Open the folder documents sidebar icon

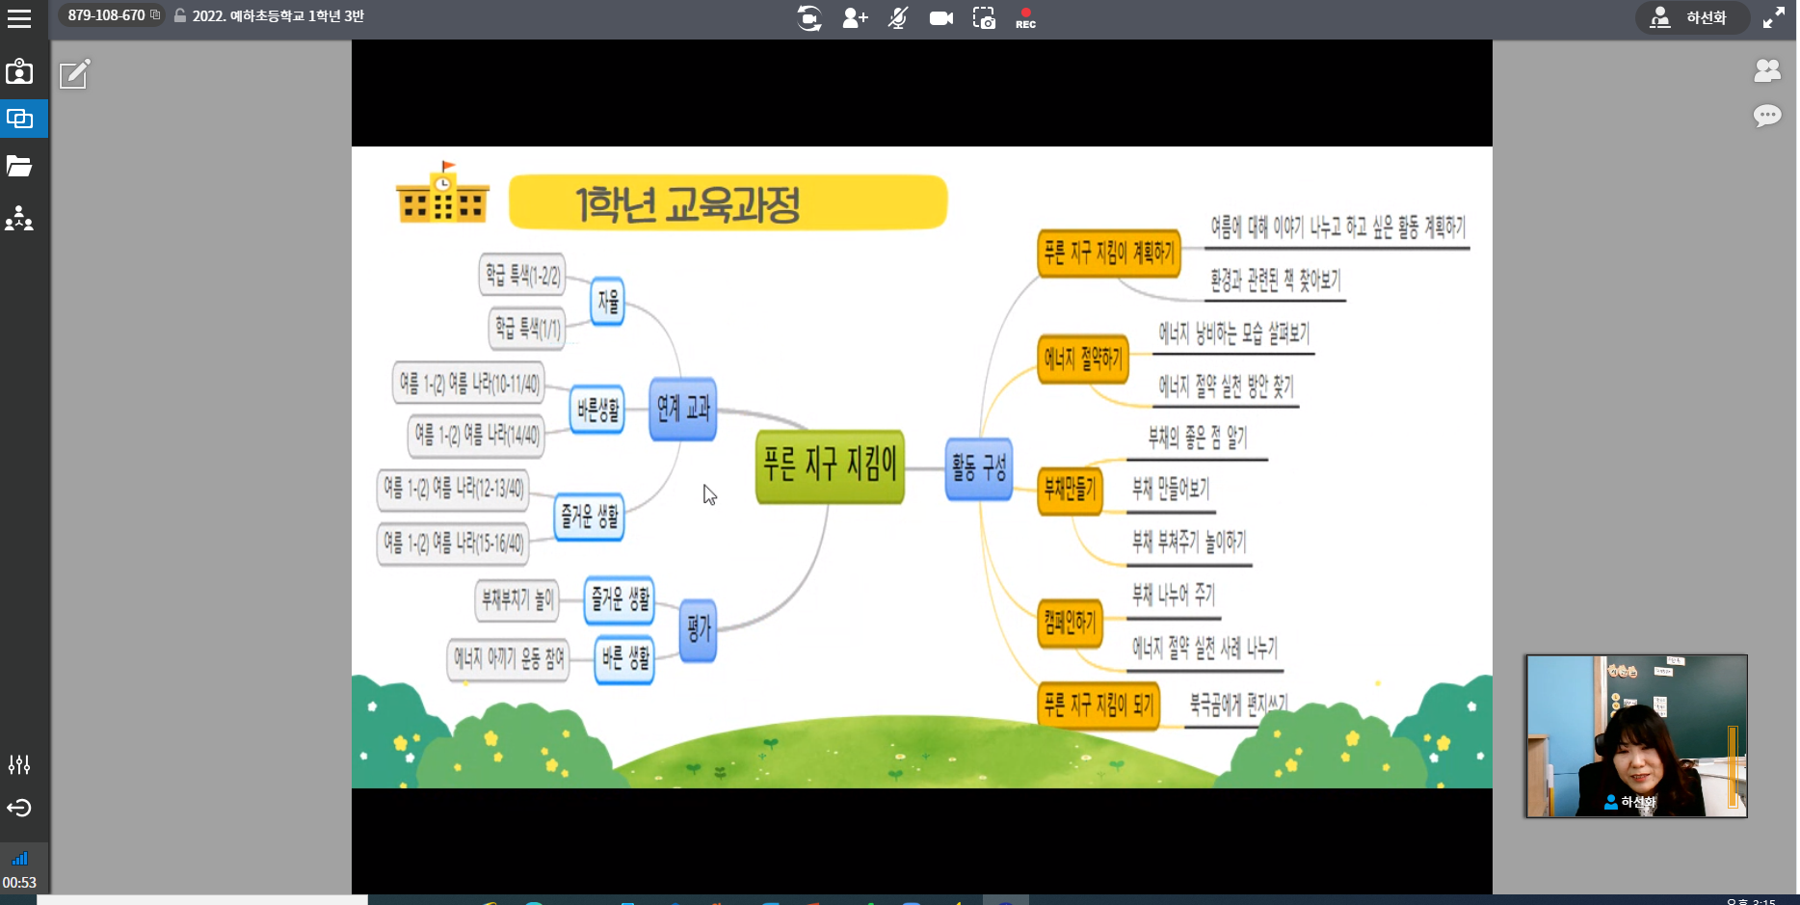click(19, 166)
